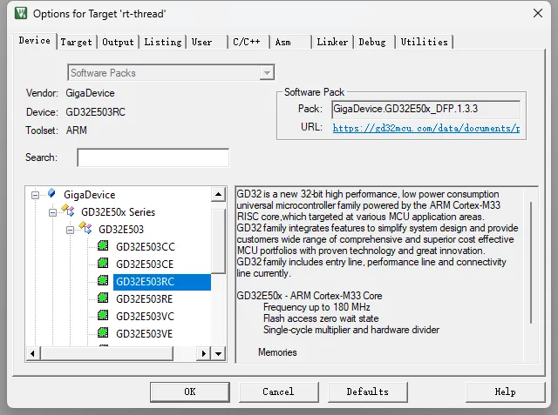Click the Help button
Viewport: 558px width, 415px height.
(506, 392)
